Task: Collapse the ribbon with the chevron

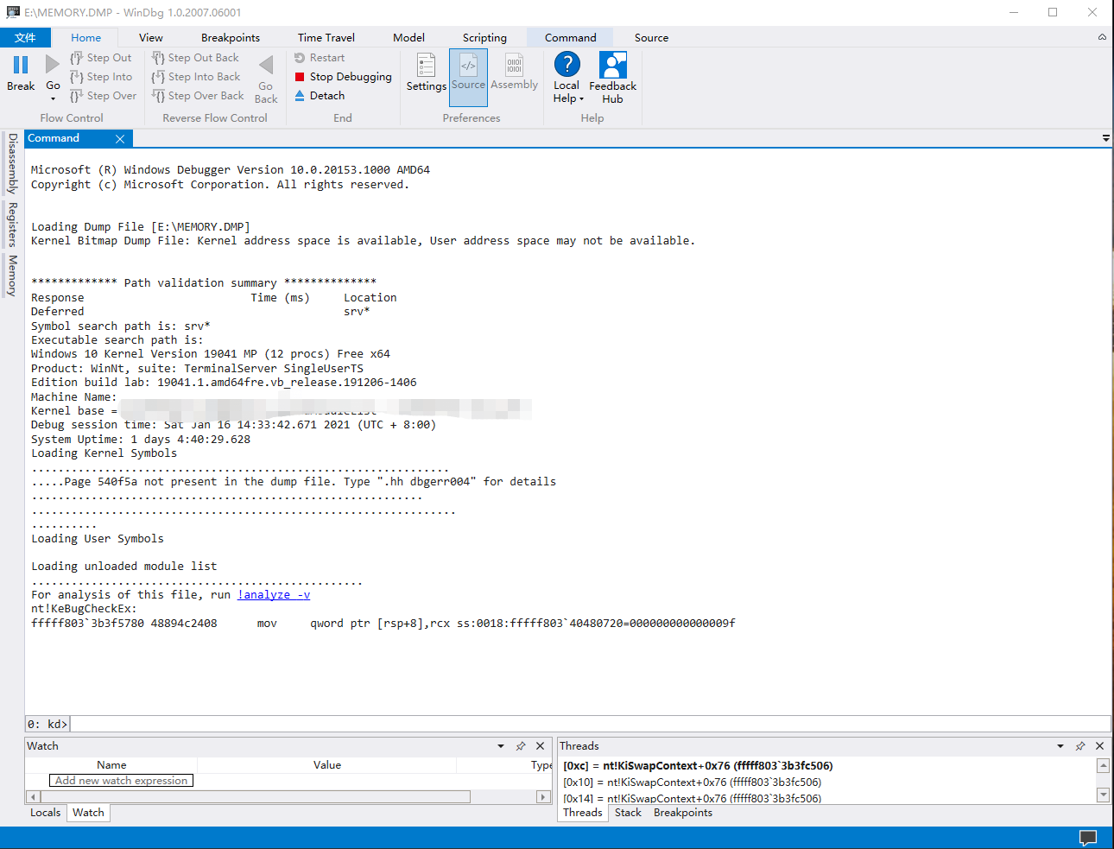Action: [1102, 37]
